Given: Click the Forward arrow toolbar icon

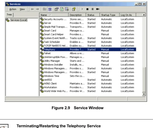Looking at the screenshot, I should pos(38,9).
